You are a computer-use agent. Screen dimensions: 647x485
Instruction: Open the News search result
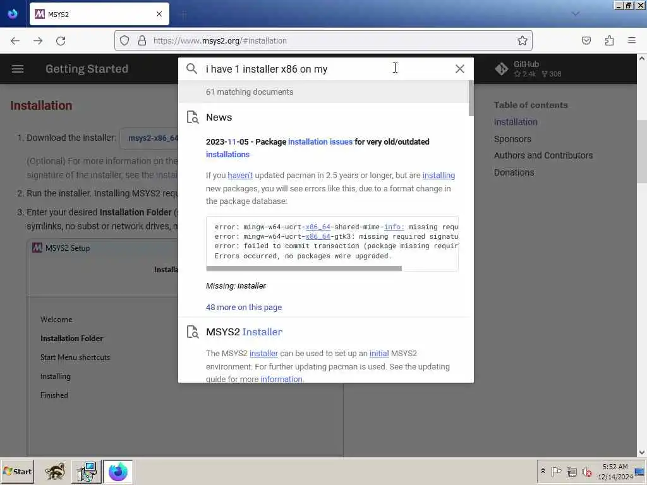tap(219, 117)
